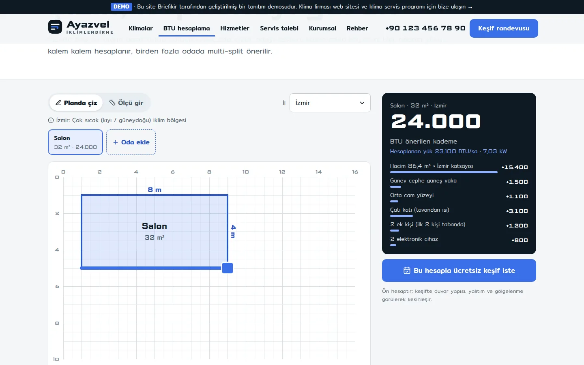Click the plus icon in Oda ekle
The height and width of the screenshot is (365, 584).
pos(116,142)
